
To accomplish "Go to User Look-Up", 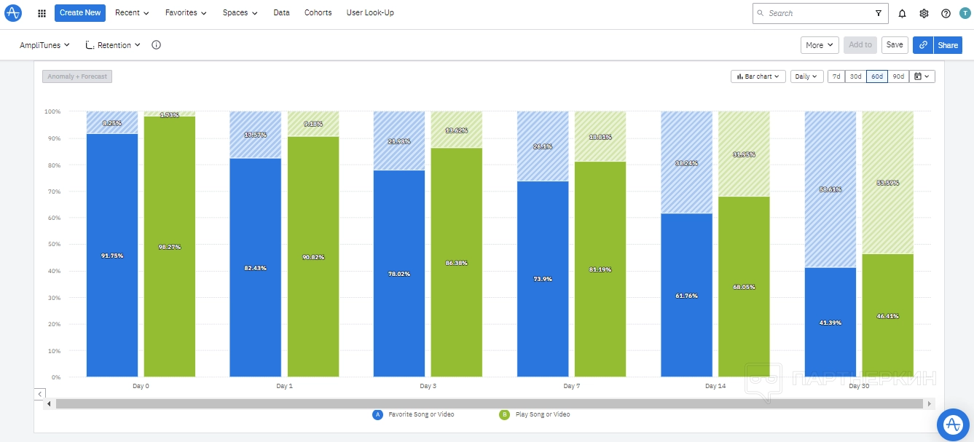I will (x=370, y=13).
